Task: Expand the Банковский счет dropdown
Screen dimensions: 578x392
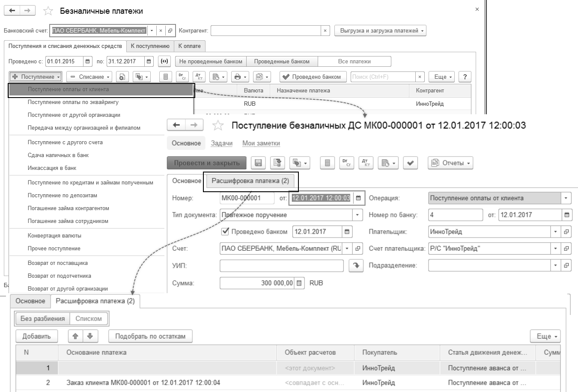Action: (152, 30)
